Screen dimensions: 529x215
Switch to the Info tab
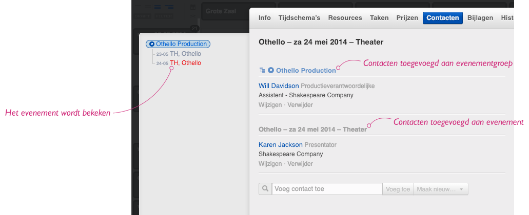265,18
